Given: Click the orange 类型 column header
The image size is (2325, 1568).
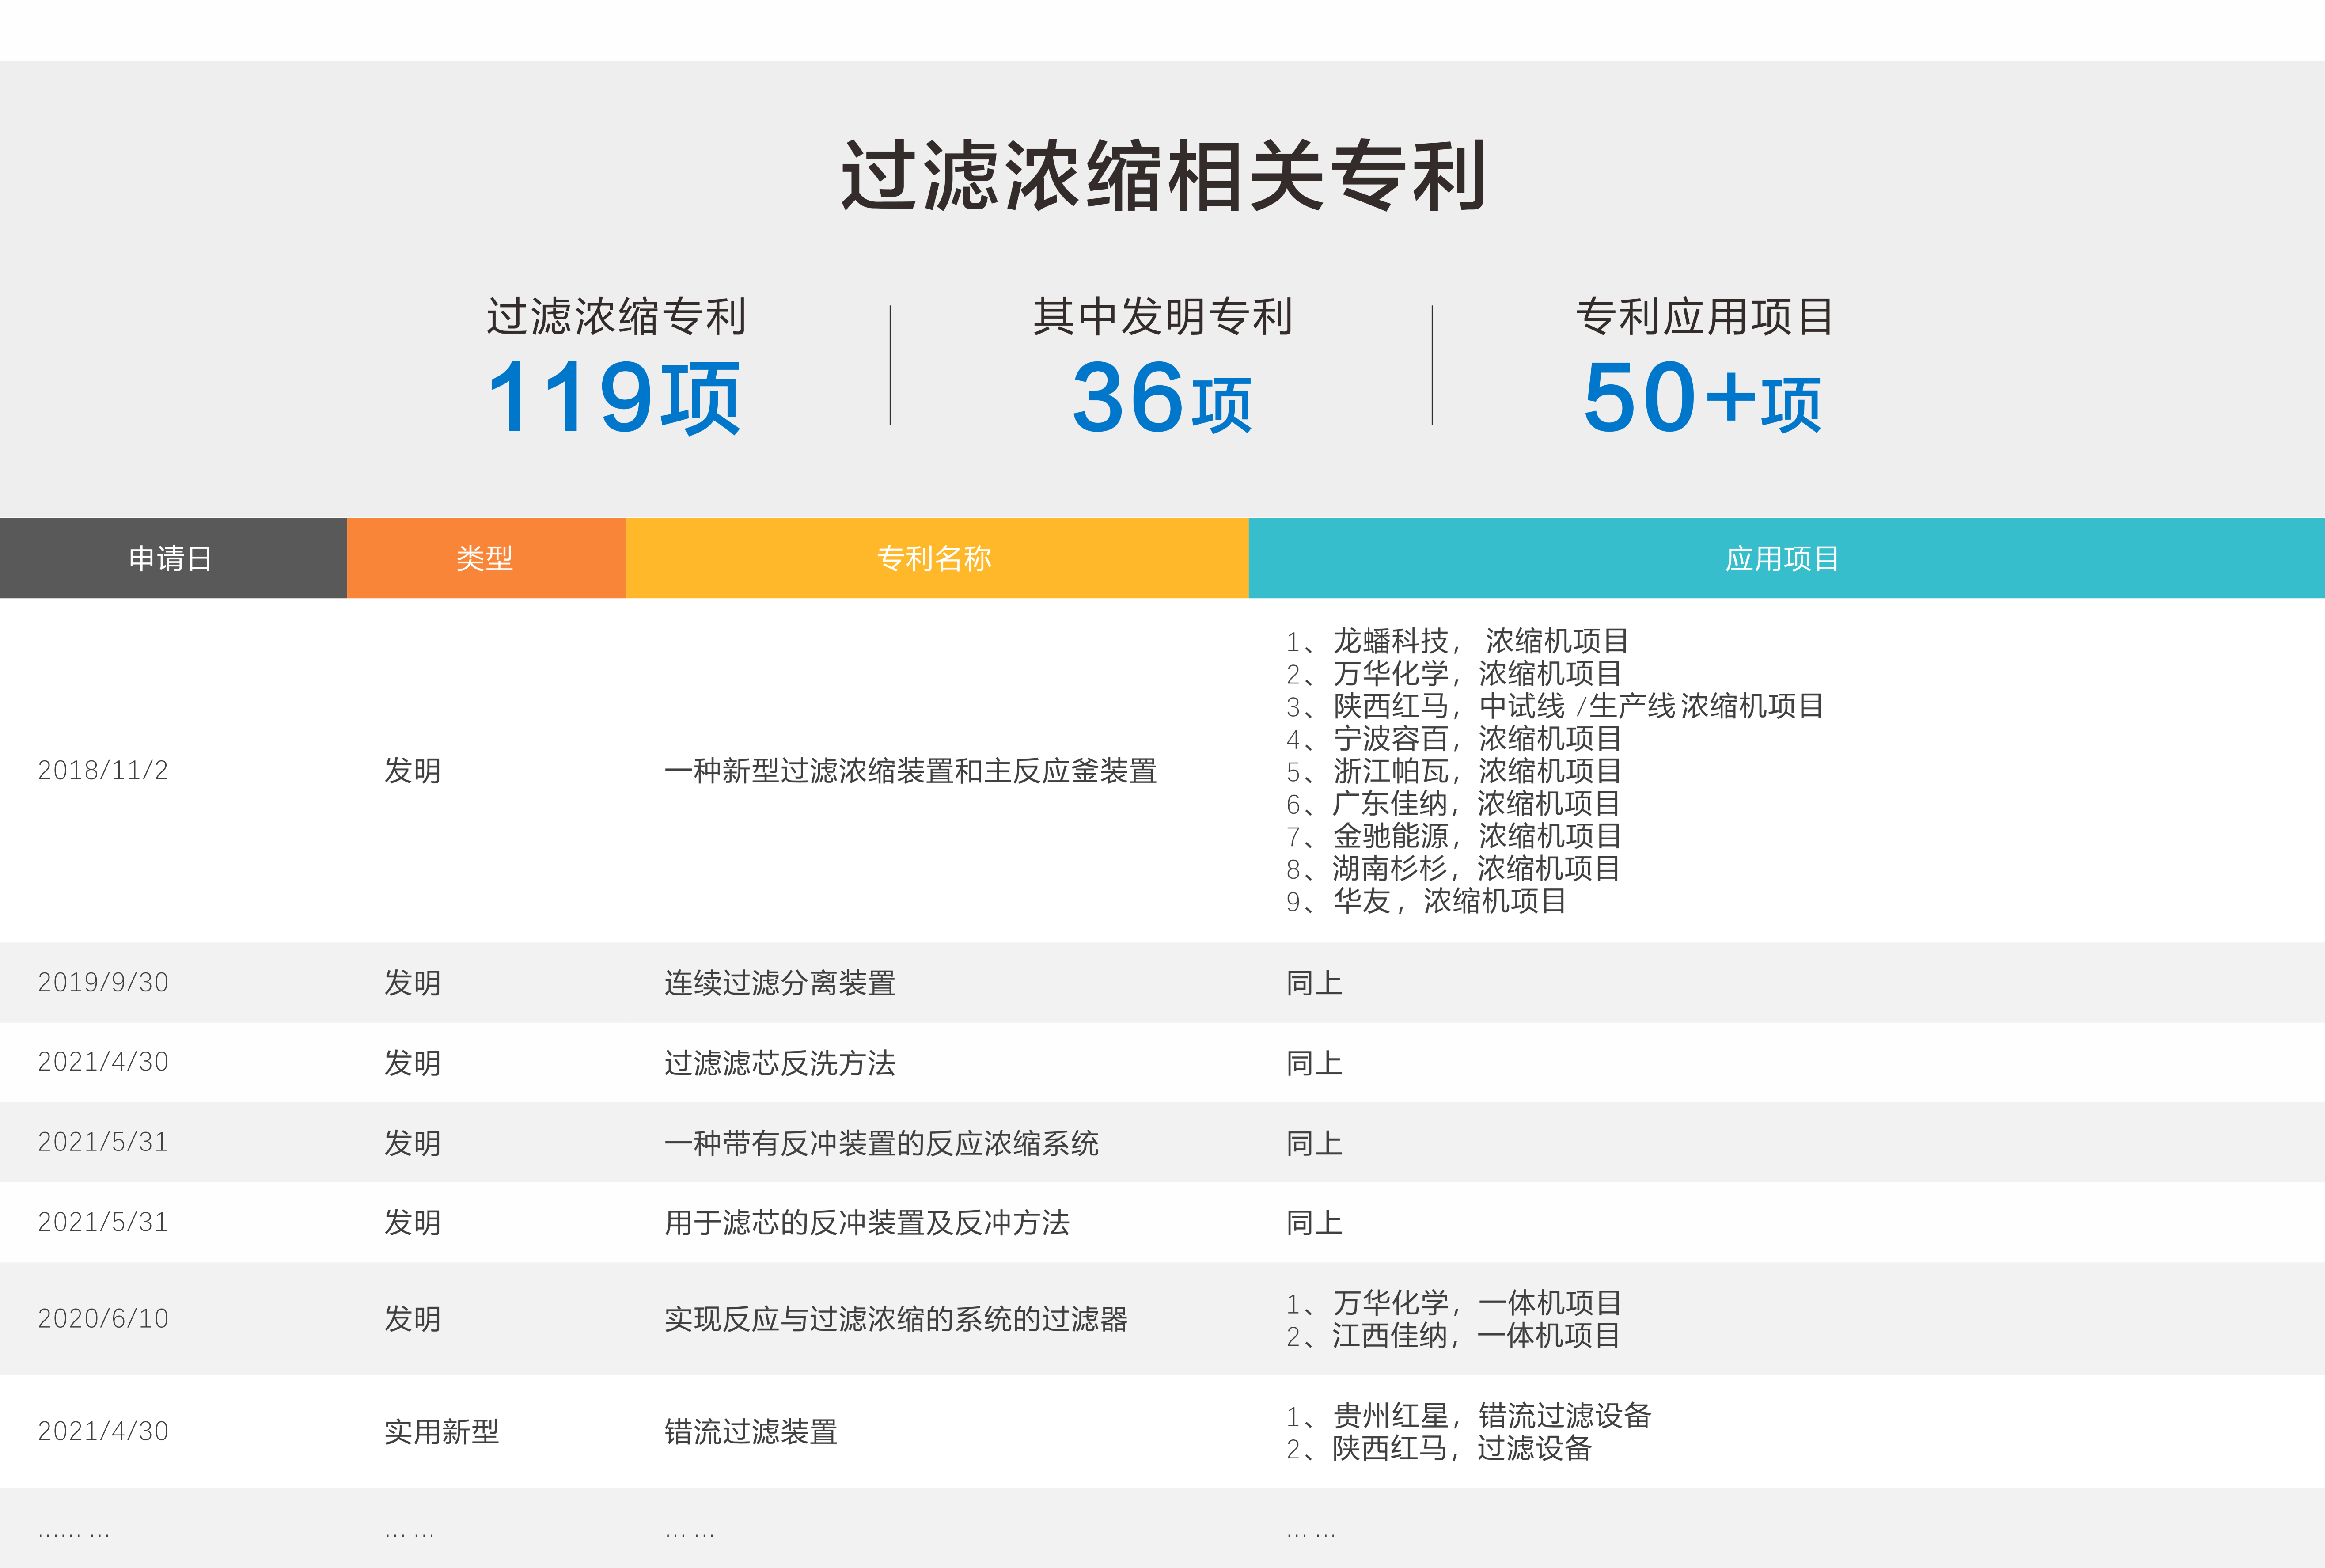Looking at the screenshot, I should 485,558.
